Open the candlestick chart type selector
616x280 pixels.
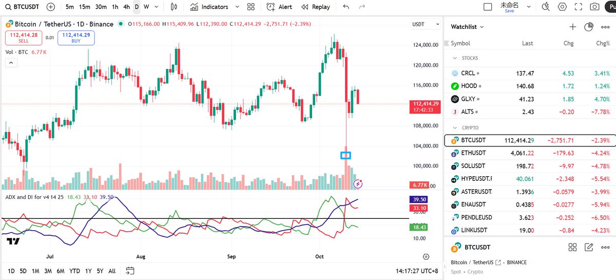click(x=174, y=7)
